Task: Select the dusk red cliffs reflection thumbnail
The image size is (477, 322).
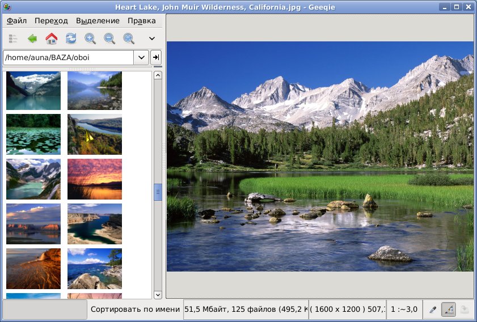Action: 33,224
